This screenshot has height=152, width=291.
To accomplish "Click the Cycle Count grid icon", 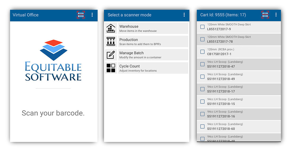I will pyautogui.click(x=111, y=68).
